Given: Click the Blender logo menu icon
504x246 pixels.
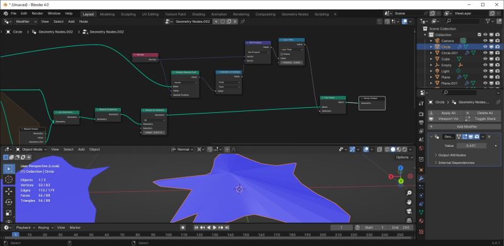Looking at the screenshot, I should [x=6, y=13].
